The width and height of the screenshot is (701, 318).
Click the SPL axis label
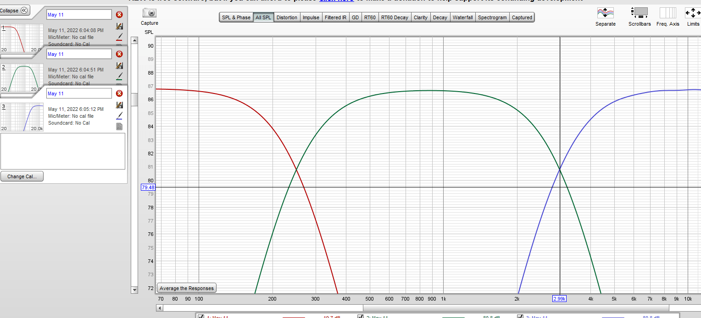(149, 32)
